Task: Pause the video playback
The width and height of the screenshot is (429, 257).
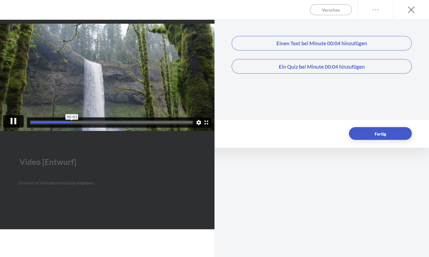Action: (x=13, y=121)
